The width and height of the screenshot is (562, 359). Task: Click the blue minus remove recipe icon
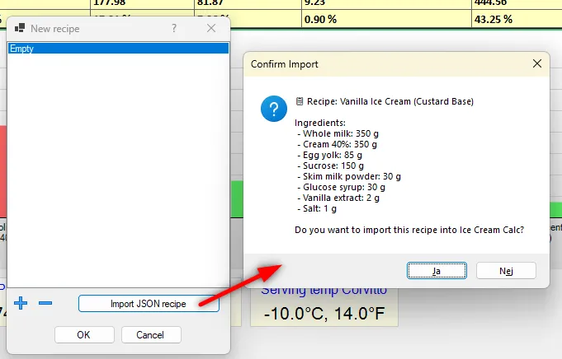click(45, 303)
